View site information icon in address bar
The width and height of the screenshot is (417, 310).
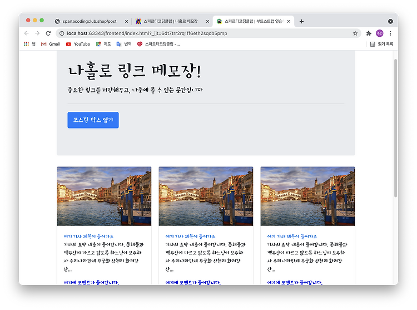(62, 33)
